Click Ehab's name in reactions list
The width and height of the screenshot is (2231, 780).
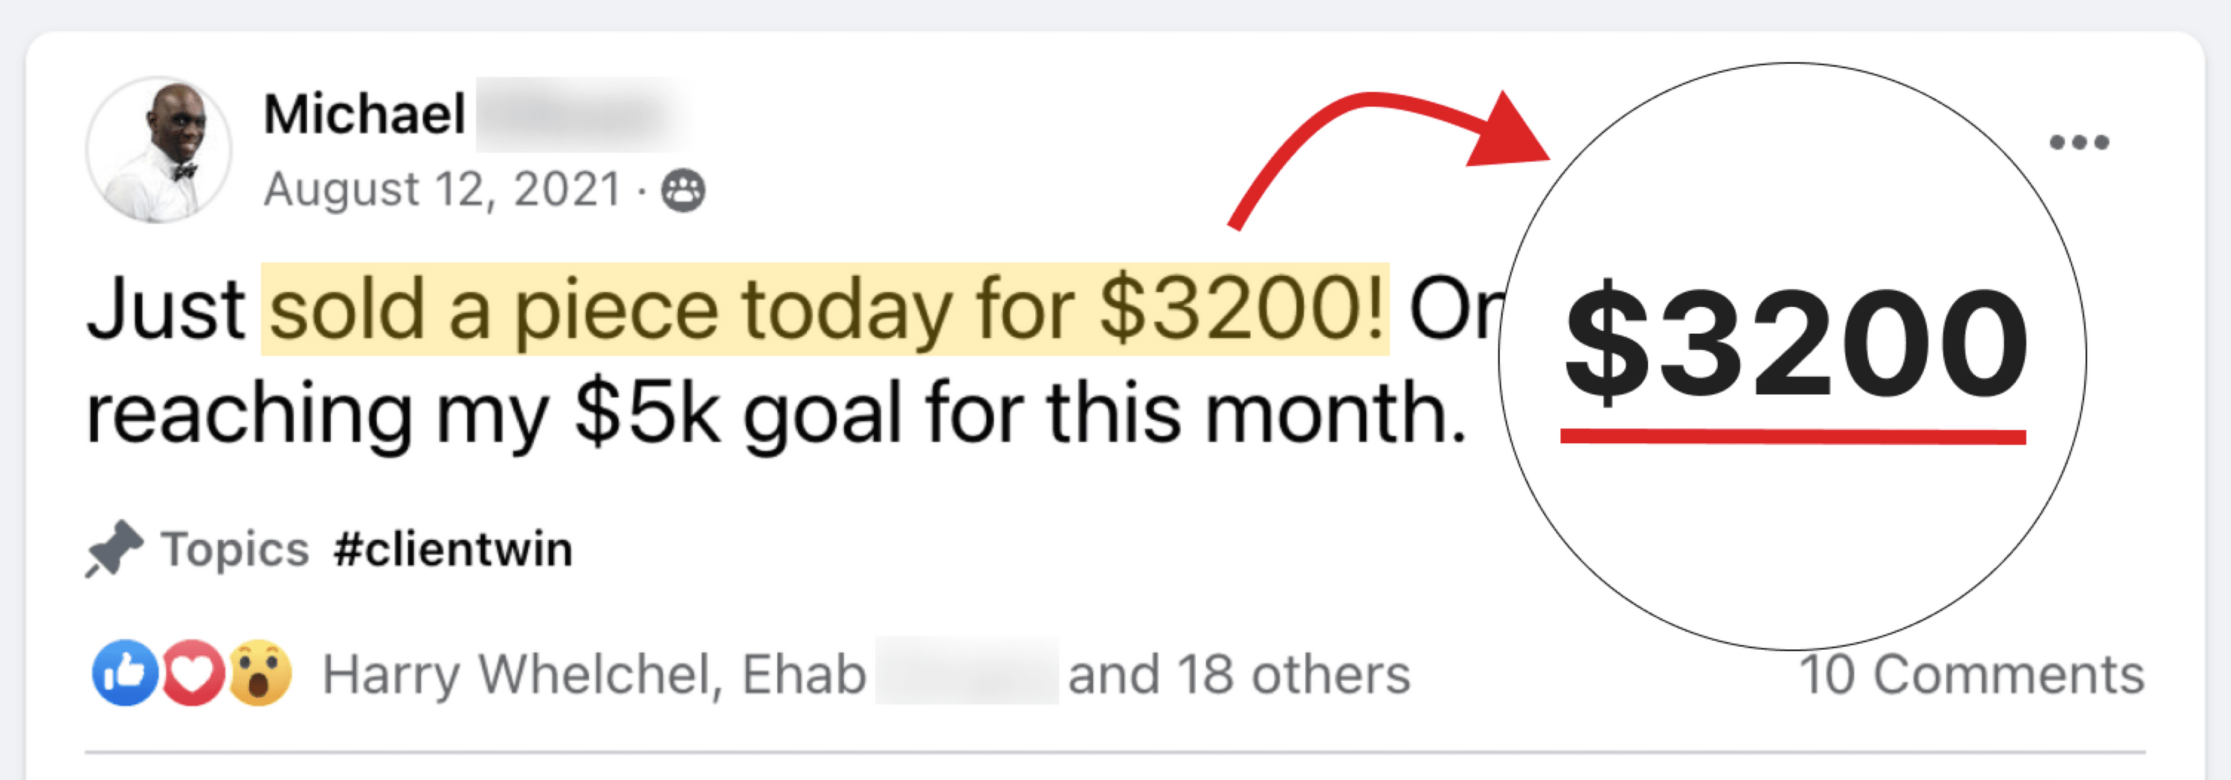804,674
